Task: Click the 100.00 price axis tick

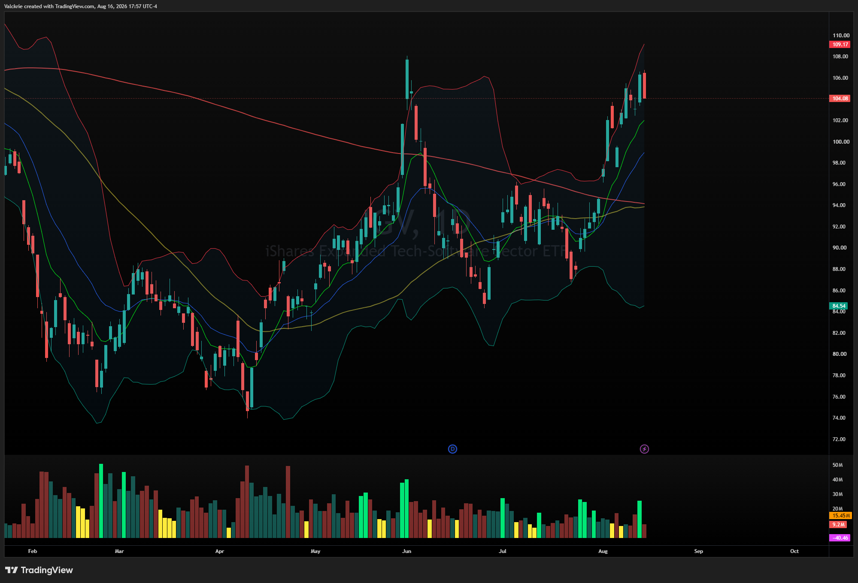Action: tap(841, 142)
